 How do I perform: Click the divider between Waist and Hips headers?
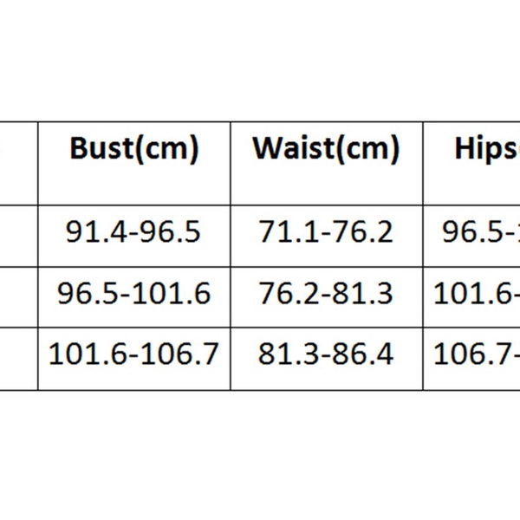[x=421, y=163]
